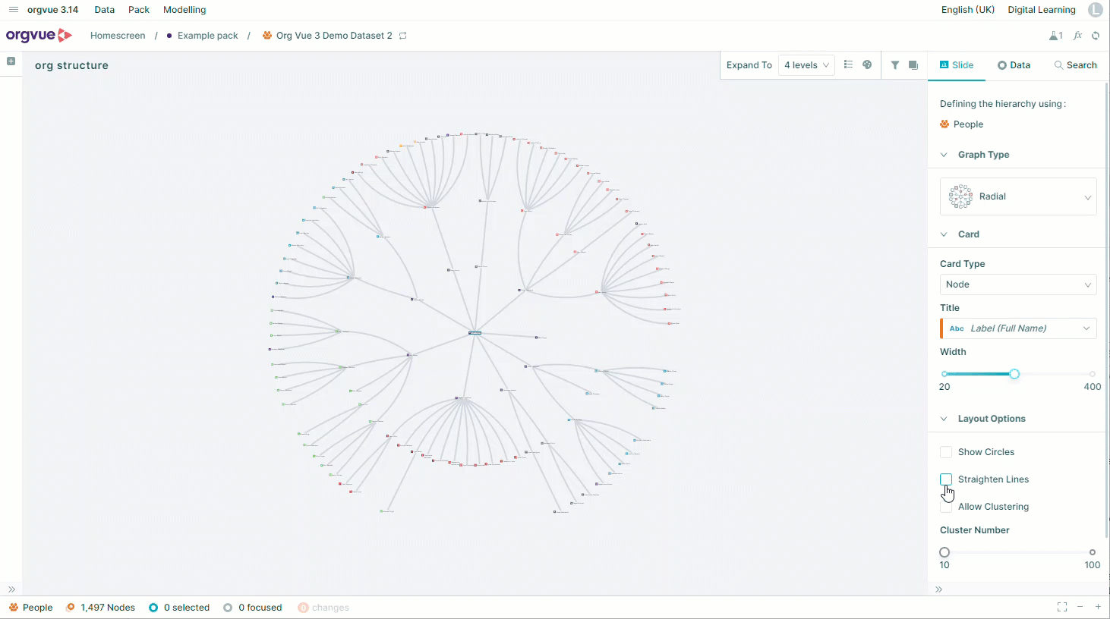Change language from English (UK)
The height and width of the screenshot is (619, 1110).
(x=968, y=10)
